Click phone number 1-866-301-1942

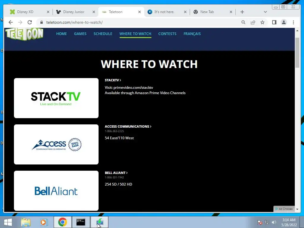click(x=114, y=178)
